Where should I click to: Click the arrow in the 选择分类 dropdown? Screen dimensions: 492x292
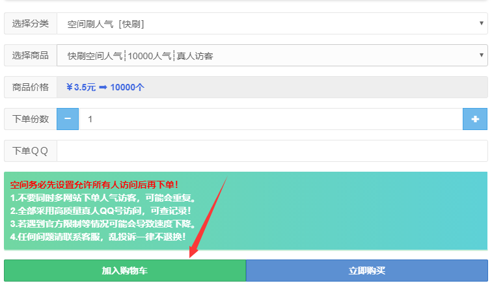pos(481,23)
